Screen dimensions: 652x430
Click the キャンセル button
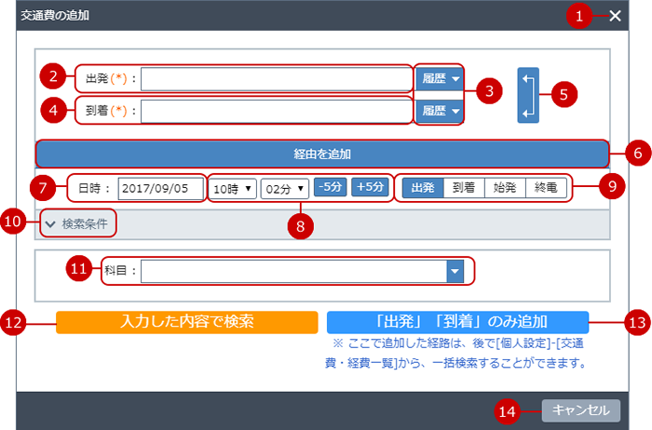(x=580, y=410)
